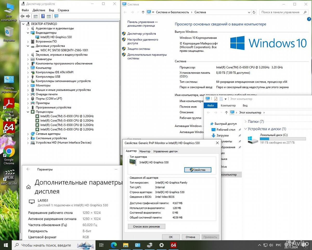The image size is (312, 250).
Task: Click the blue question-mark Help icon in Device Manager
Action: click(x=43, y=16)
